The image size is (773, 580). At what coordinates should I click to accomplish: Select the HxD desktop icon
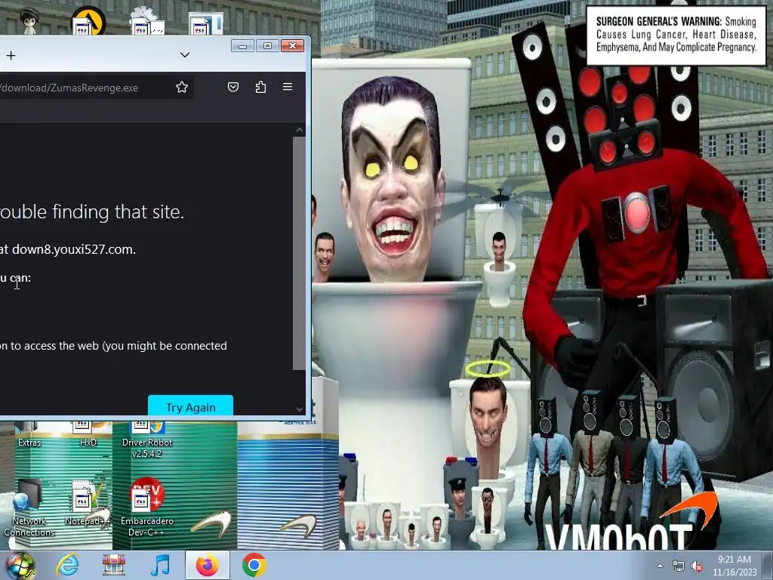pyautogui.click(x=88, y=434)
